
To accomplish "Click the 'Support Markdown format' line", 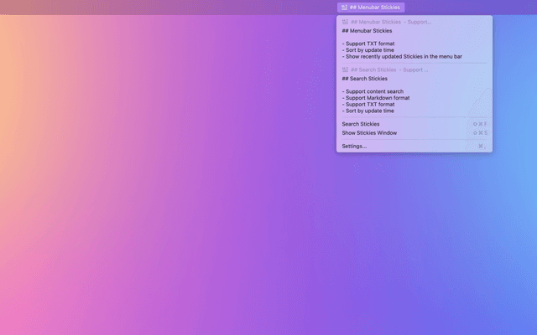I will (x=375, y=97).
